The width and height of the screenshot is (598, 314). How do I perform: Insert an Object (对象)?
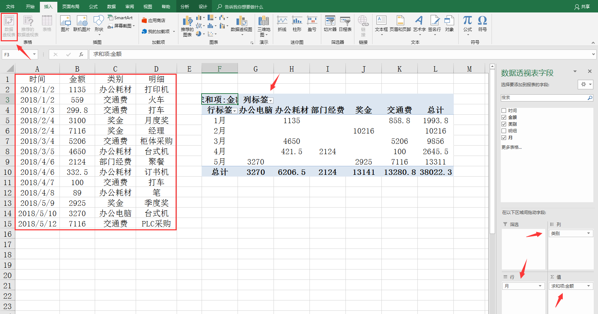pos(449,24)
